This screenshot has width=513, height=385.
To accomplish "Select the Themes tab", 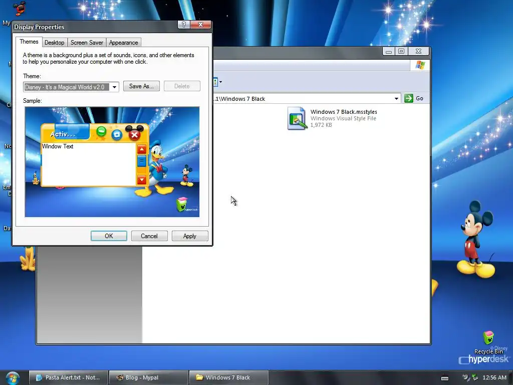I will click(x=29, y=42).
